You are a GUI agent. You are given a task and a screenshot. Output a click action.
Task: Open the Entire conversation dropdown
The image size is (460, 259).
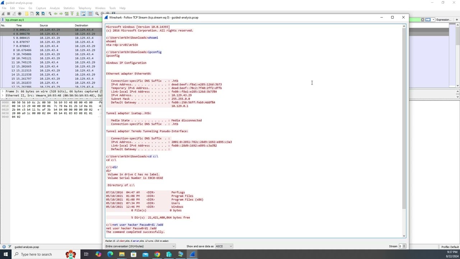(140, 246)
